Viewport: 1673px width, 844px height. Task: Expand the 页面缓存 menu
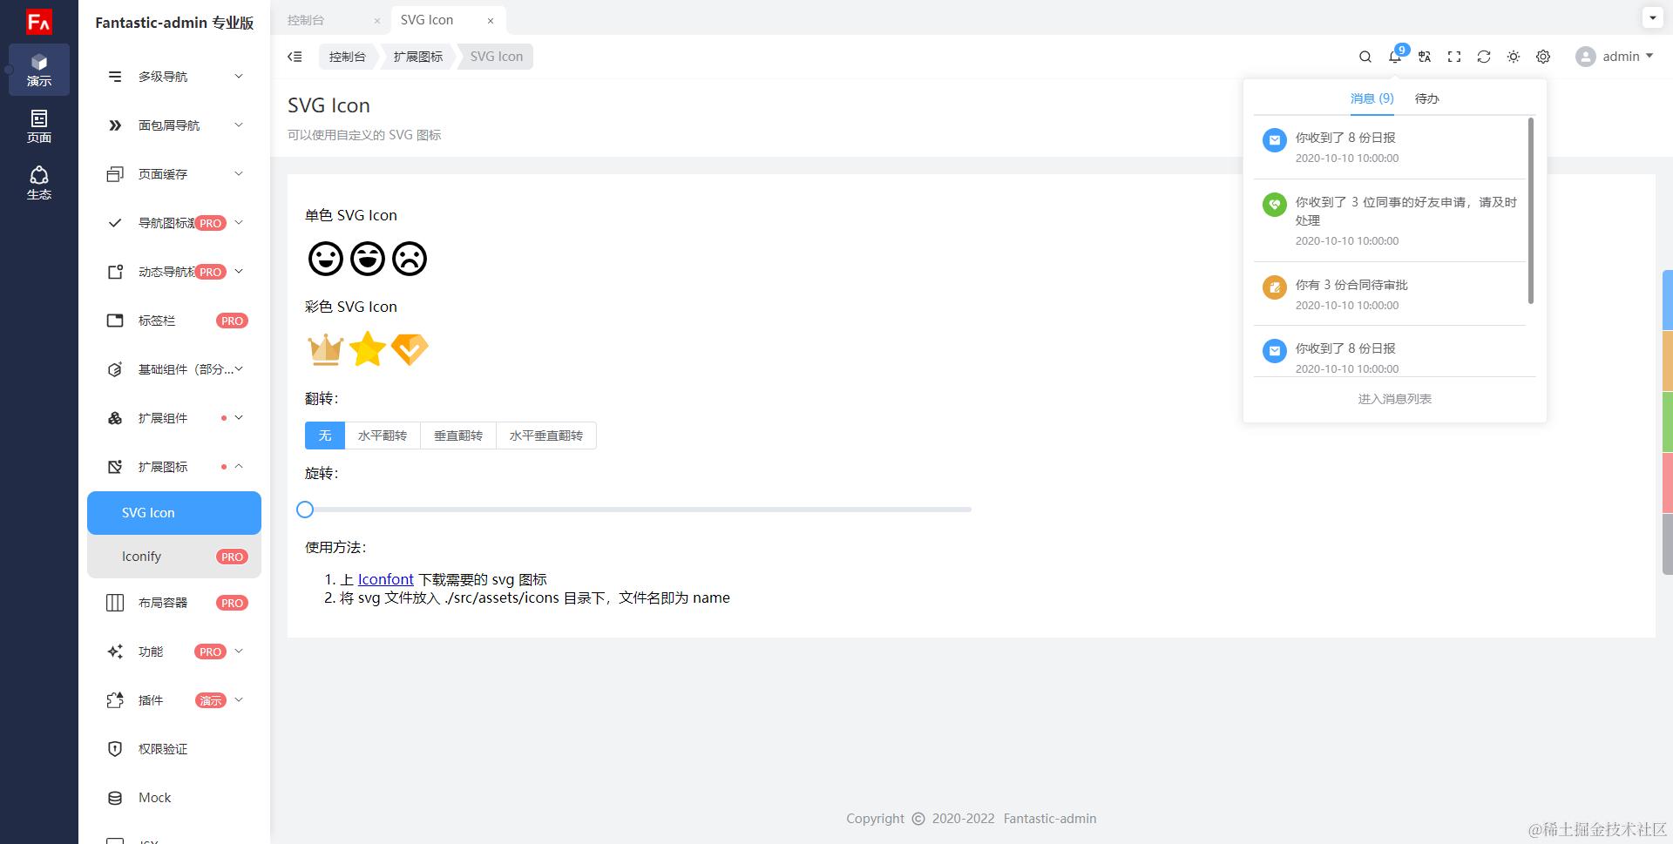pyautogui.click(x=174, y=174)
